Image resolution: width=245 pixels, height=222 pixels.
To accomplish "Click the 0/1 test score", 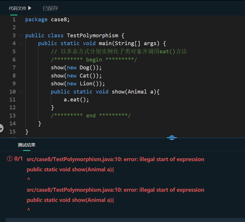I will (18, 159).
